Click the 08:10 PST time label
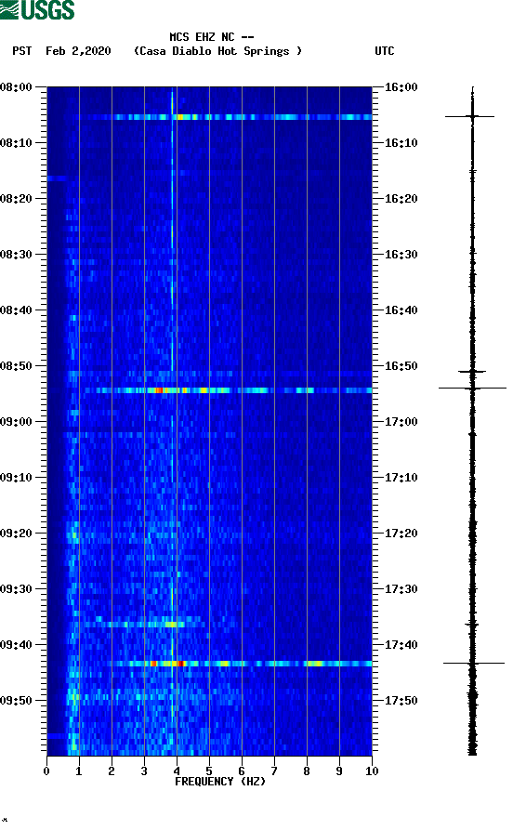Screen dimensions: 513x830 coord(17,143)
